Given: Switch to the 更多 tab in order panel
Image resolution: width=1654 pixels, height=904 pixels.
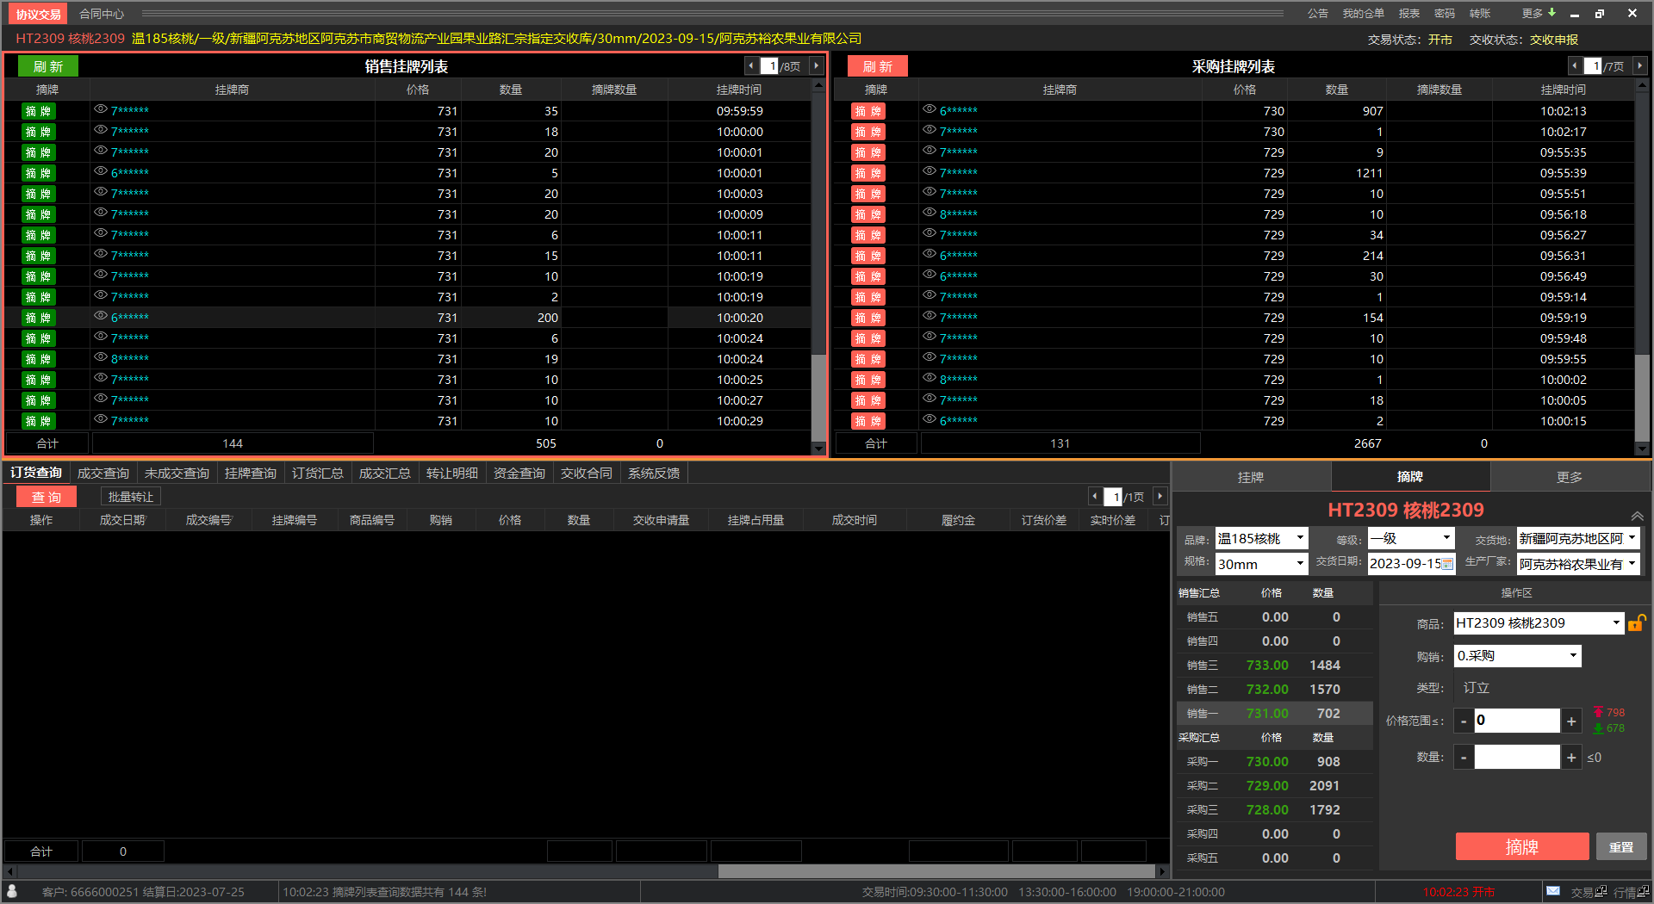Looking at the screenshot, I should tap(1570, 477).
